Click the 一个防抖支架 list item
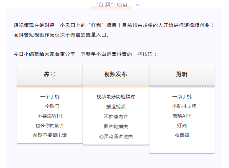229x168 pixels. [182, 106]
